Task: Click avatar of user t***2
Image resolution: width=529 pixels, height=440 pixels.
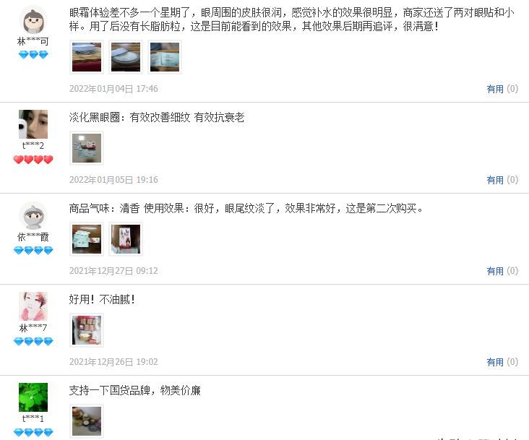Action: [x=33, y=124]
